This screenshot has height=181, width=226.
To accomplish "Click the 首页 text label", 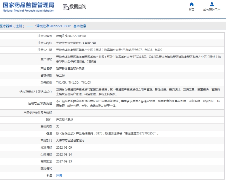I will (x=191, y=10).
